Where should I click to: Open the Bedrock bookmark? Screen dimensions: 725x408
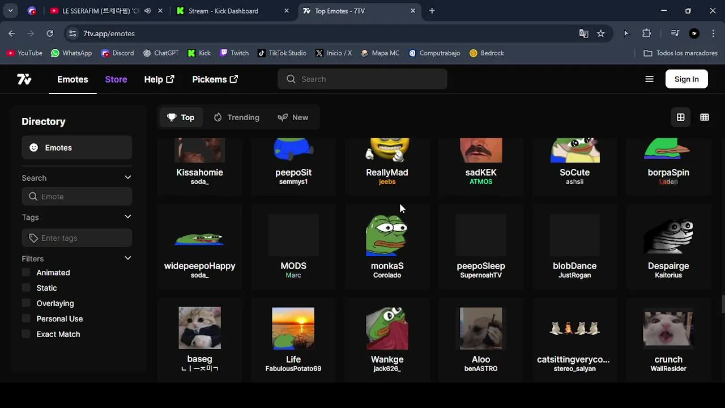pos(487,53)
